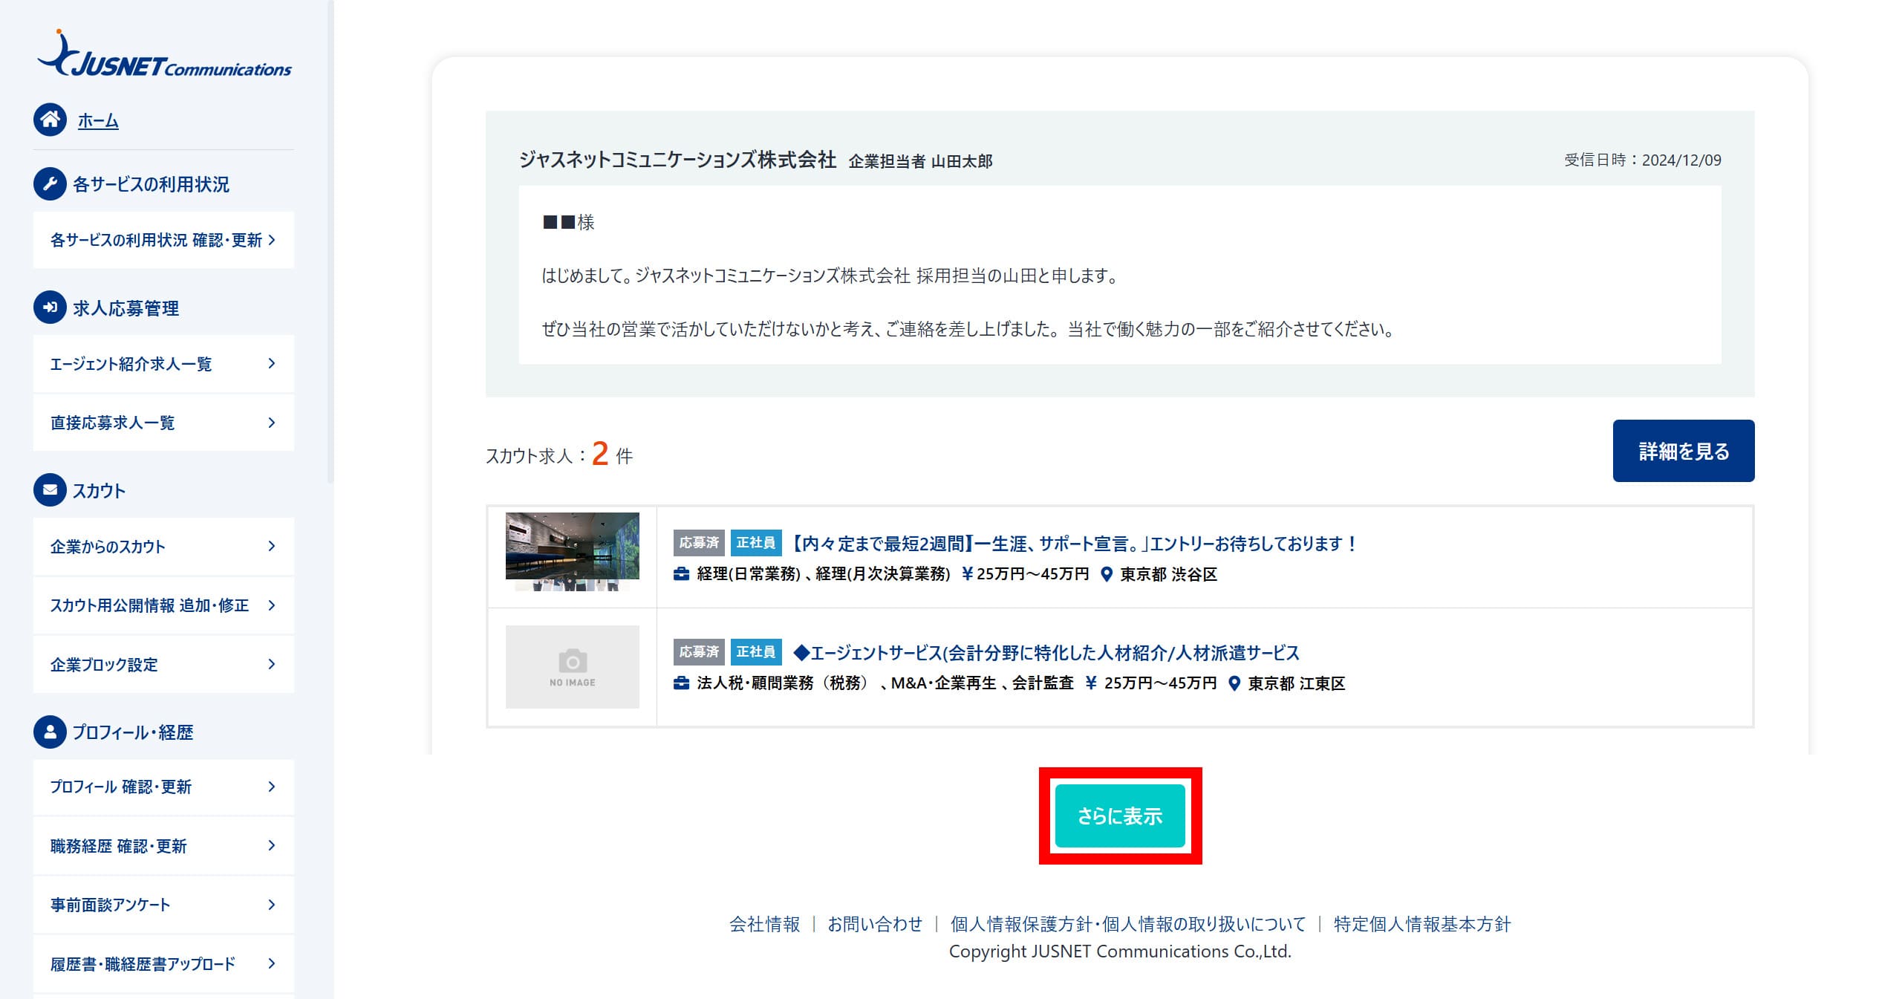
Task: Click chevron on 事前面談アンケート row
Action: (x=271, y=905)
